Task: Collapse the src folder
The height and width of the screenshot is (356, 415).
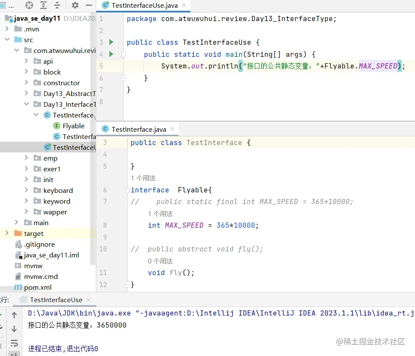Action: click(x=7, y=40)
